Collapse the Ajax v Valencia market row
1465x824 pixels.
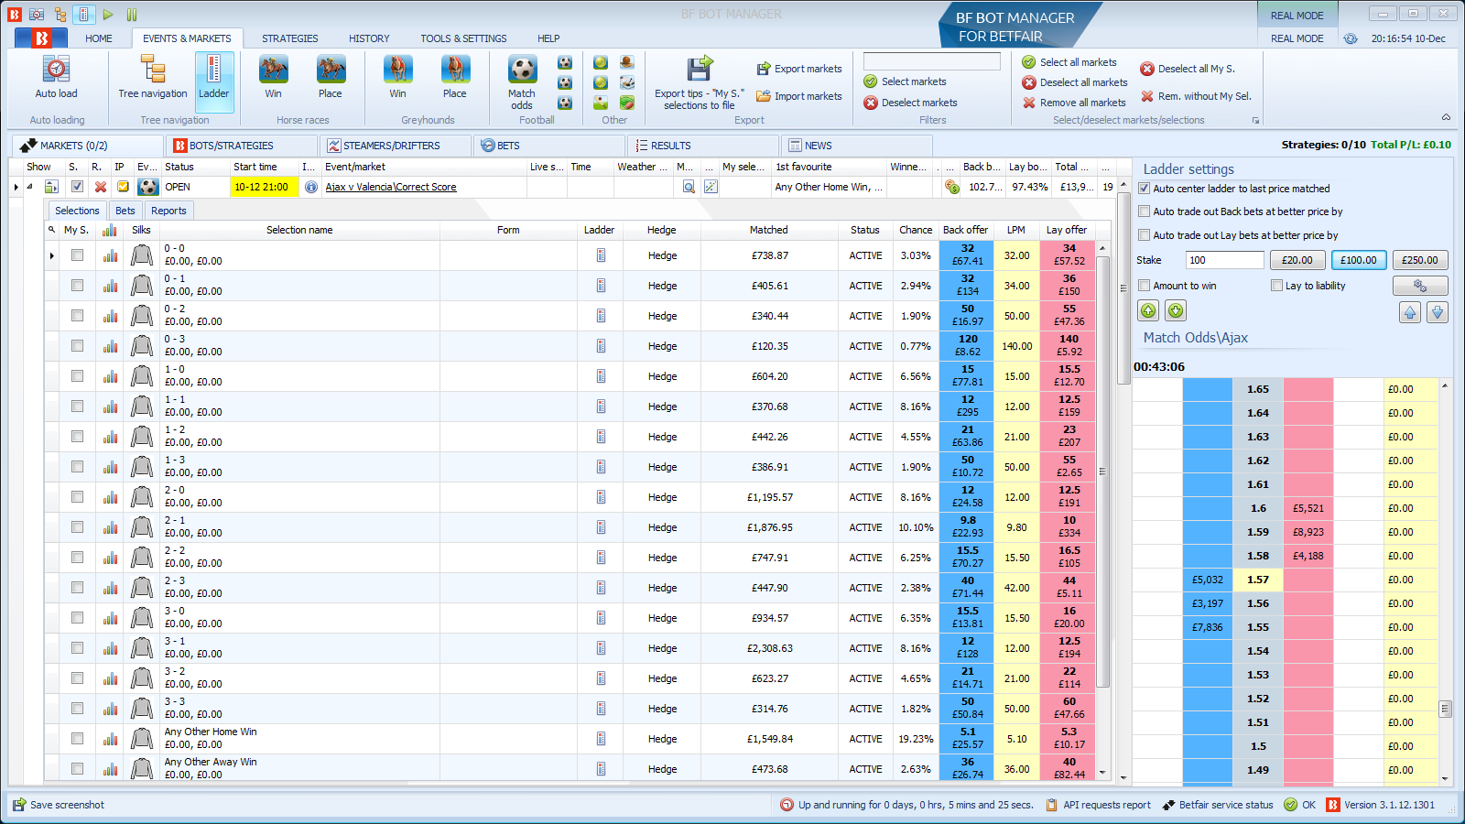pos(28,187)
